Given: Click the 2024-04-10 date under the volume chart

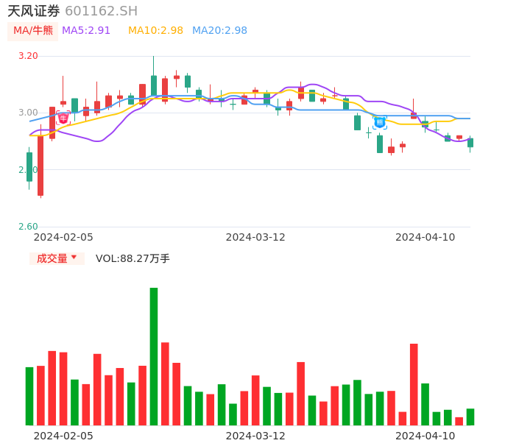Looking at the screenshot, I should coord(425,436).
